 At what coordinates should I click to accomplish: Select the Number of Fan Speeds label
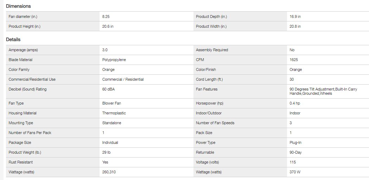coord(215,123)
